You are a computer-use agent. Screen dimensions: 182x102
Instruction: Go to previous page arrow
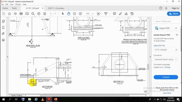(x=39, y=14)
